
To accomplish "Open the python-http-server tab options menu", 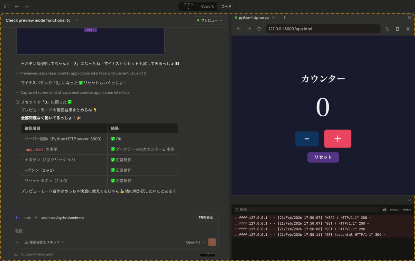I will click(x=285, y=18).
